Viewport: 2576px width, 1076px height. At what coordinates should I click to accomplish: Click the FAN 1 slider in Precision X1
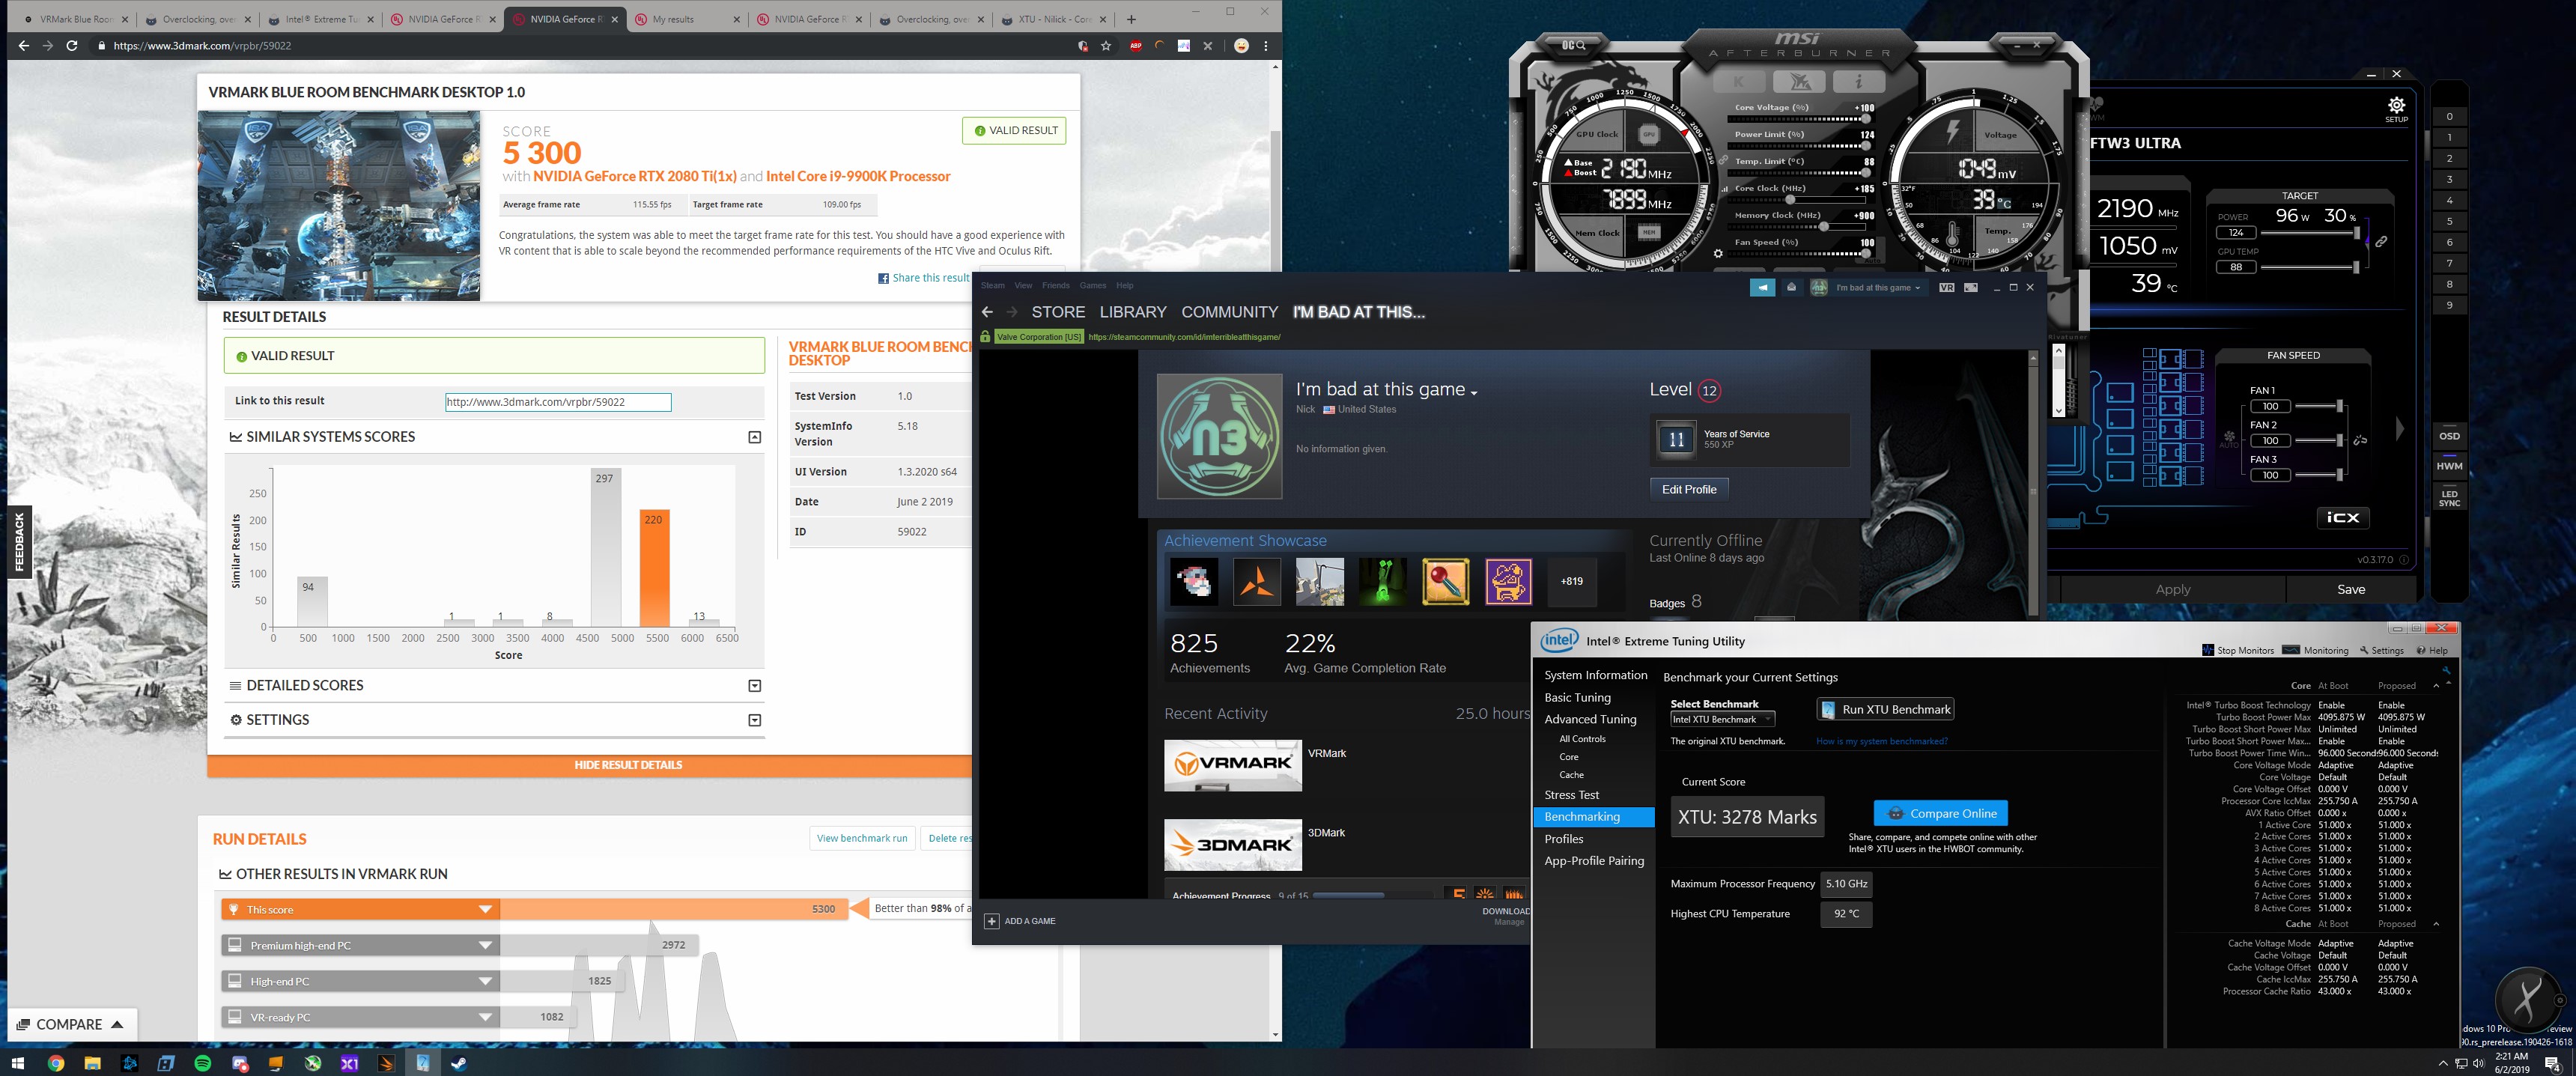[x=2320, y=406]
